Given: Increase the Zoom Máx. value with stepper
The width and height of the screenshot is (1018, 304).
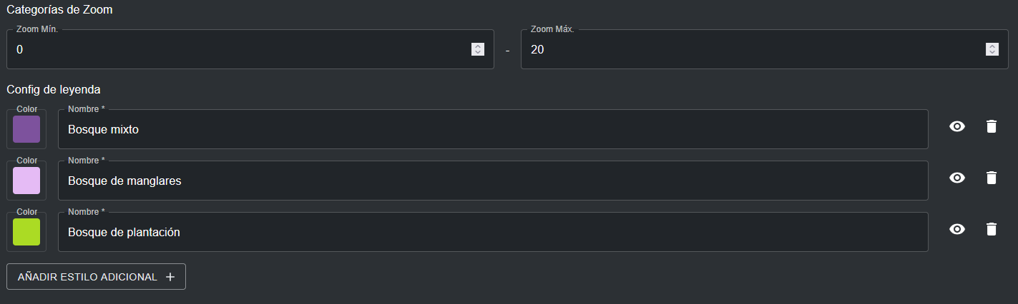Looking at the screenshot, I should 992,46.
